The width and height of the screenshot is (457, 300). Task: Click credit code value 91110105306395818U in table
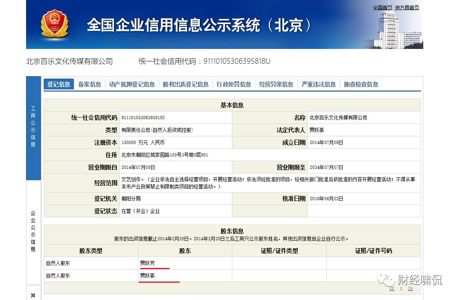click(143, 118)
